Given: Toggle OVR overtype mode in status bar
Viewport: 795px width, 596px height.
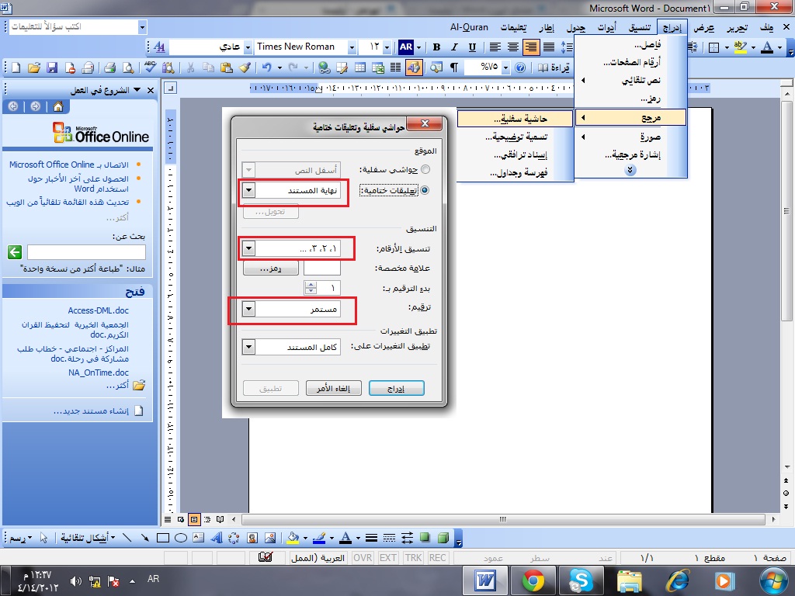Looking at the screenshot, I should 363,557.
